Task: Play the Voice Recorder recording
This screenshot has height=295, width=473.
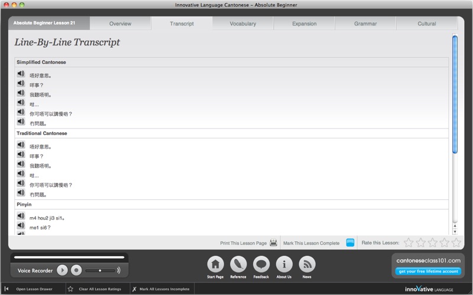Action: [63, 270]
